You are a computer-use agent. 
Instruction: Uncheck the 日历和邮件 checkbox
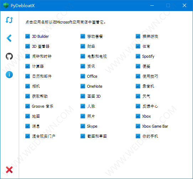pyautogui.click(x=27, y=76)
